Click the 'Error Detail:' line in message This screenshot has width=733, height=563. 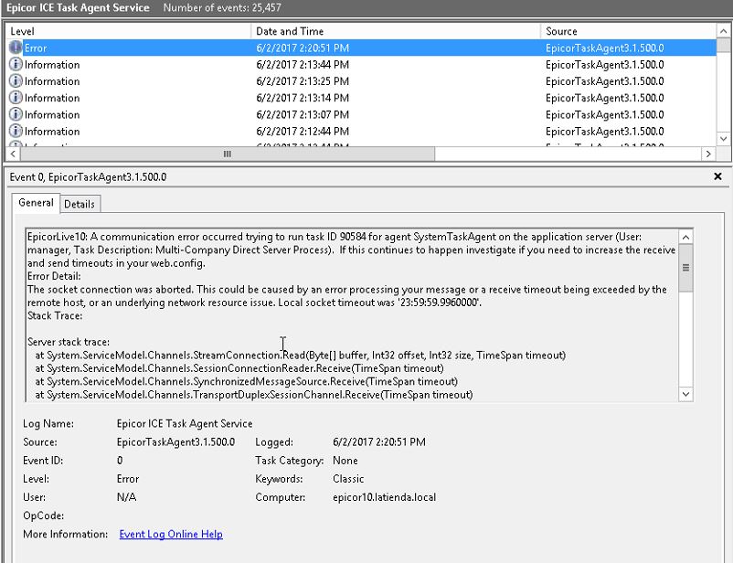[54, 276]
